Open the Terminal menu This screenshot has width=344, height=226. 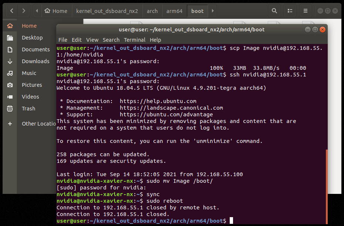(135, 40)
